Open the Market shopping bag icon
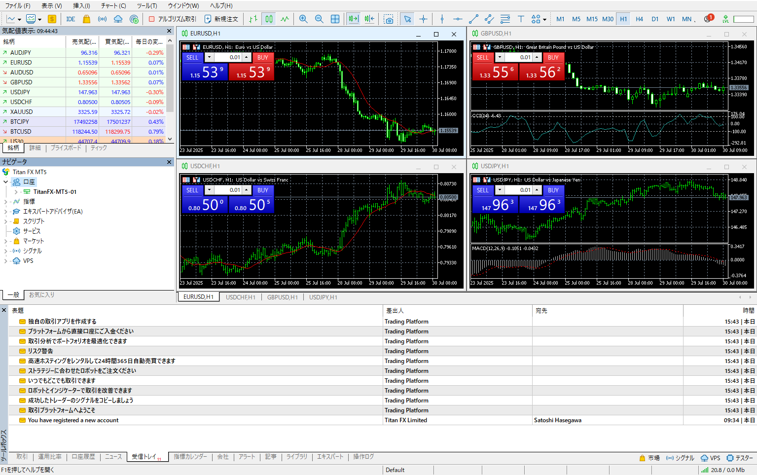The image size is (757, 475). click(x=86, y=19)
